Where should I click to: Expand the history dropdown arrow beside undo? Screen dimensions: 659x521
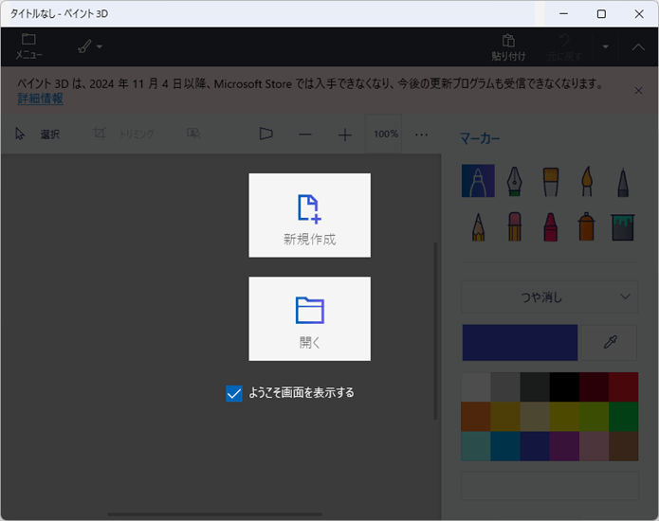click(x=605, y=46)
